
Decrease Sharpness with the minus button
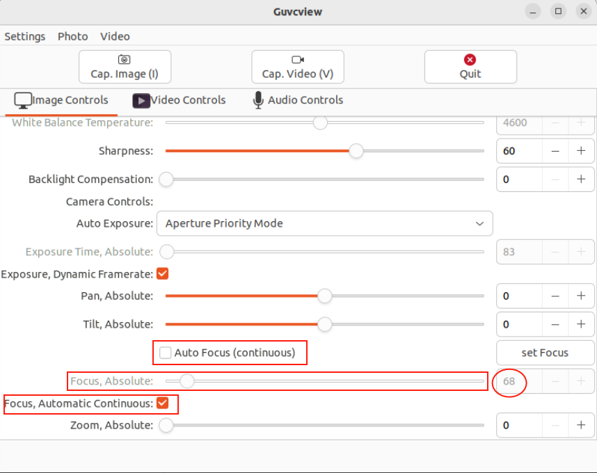coord(555,151)
